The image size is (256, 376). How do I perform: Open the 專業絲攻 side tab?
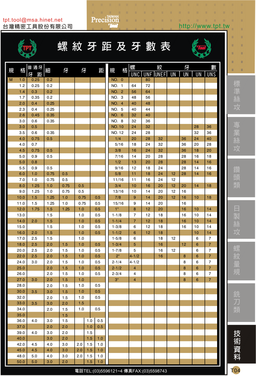coord(241,136)
